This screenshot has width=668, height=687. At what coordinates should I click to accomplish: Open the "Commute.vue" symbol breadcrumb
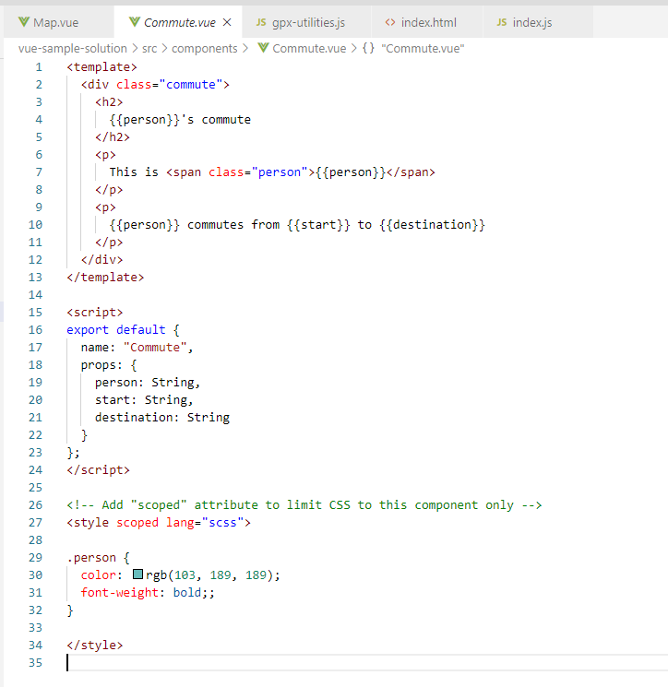[x=423, y=48]
